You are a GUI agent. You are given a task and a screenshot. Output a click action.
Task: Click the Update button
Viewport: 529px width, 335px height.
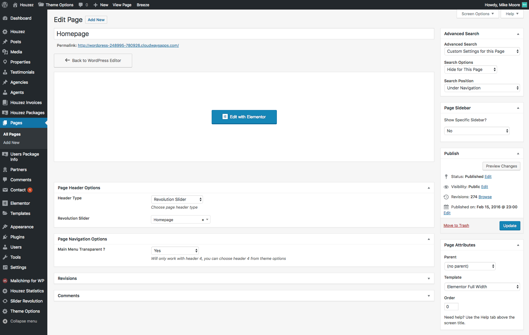click(x=510, y=226)
